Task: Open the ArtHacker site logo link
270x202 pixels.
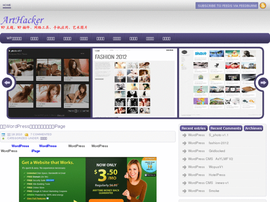Action: click(22, 20)
